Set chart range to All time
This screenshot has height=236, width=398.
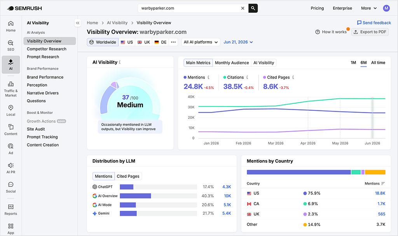coord(378,63)
